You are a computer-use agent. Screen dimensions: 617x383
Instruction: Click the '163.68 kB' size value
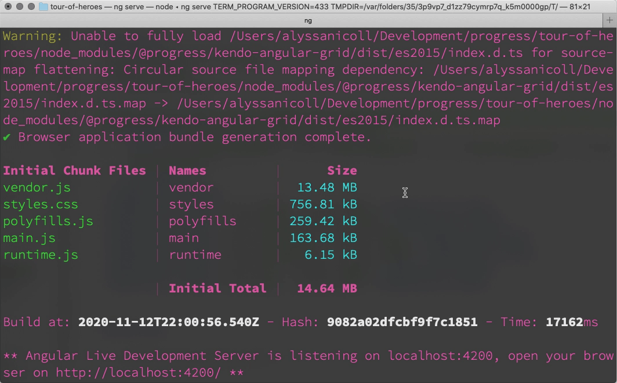tap(324, 238)
